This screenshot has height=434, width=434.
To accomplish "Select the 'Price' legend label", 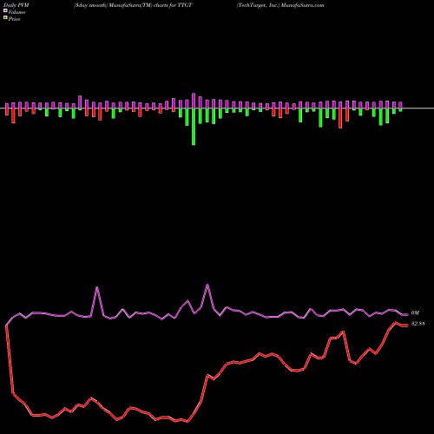I will tap(14, 19).
